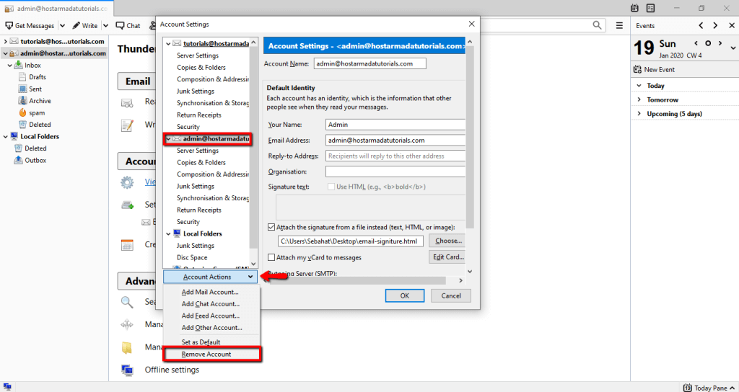
Task: Click the small circle today button in minimonth
Action: coord(708,43)
